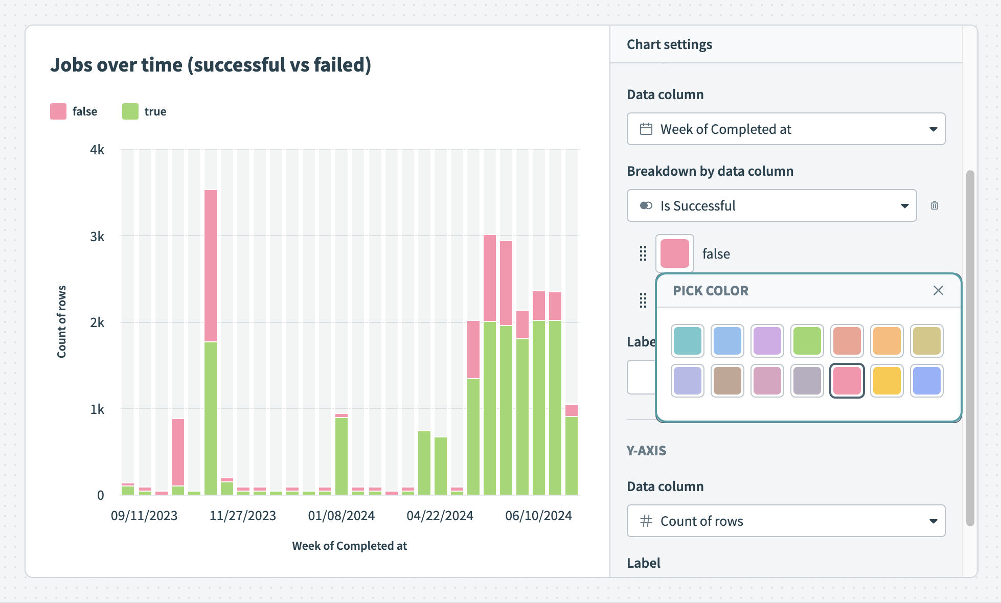Select the light purple swatch in top row
The height and width of the screenshot is (603, 1001).
tap(767, 341)
